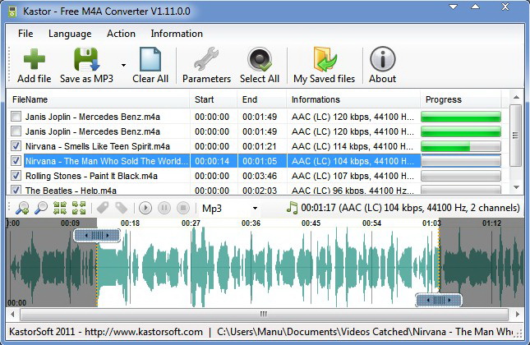Screen dimensions: 530x345
Task: Click the first tag icon
Action: (103, 208)
